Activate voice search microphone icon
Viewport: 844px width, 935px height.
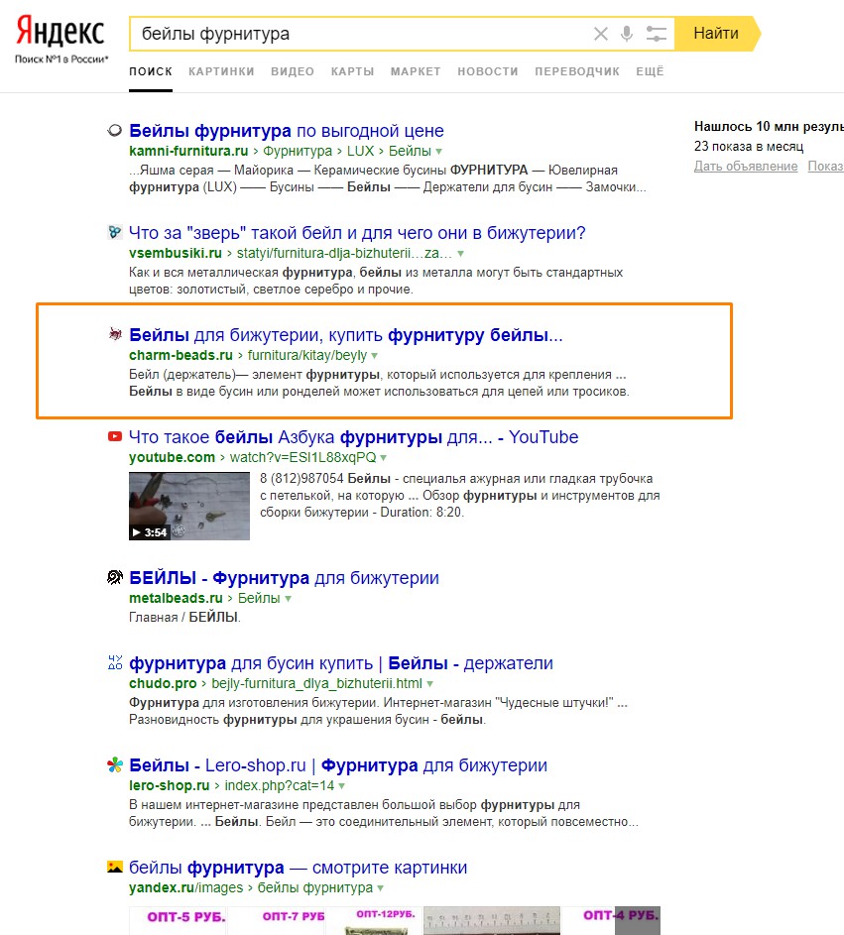(x=626, y=34)
